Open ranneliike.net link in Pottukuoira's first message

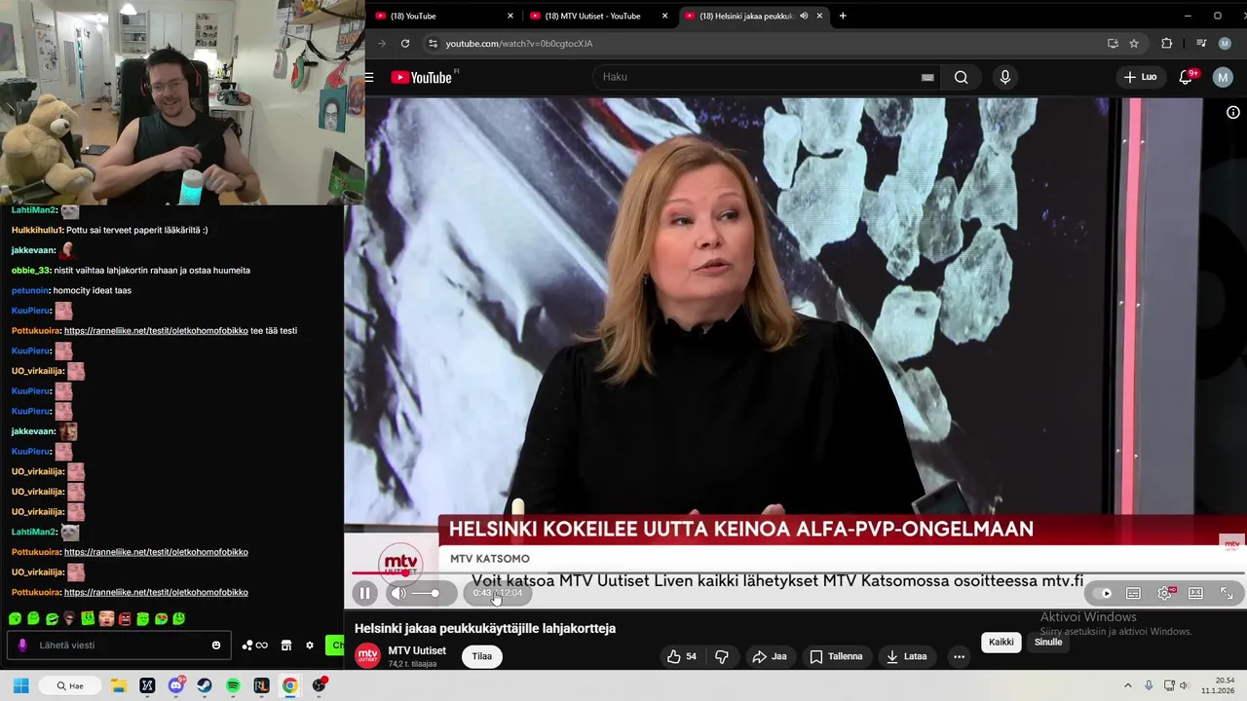coord(156,330)
